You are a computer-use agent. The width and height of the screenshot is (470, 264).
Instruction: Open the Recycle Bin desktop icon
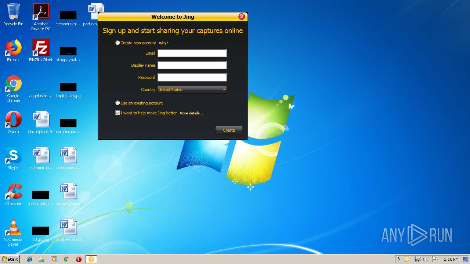point(13,15)
